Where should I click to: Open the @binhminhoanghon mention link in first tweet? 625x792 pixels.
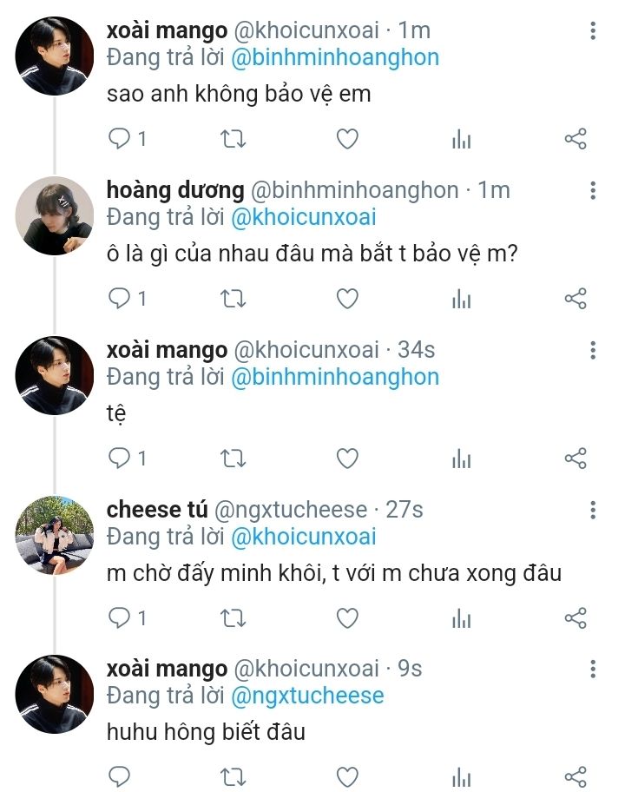[x=335, y=57]
